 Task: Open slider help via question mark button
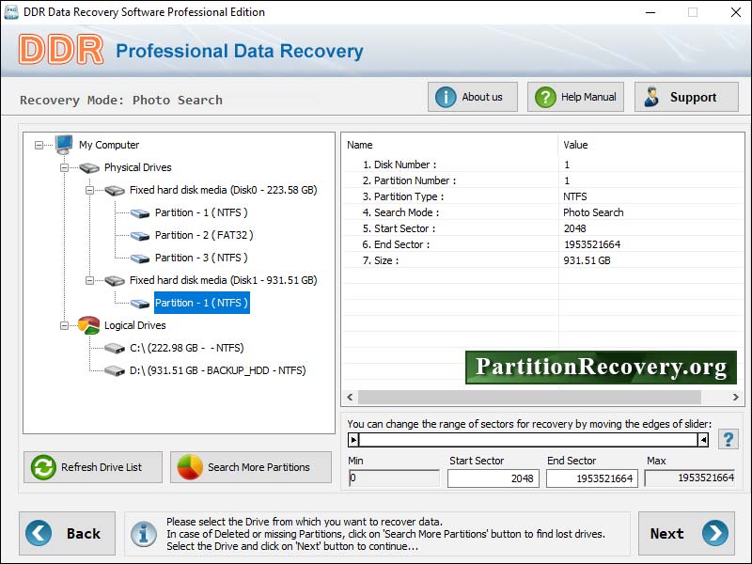(x=728, y=438)
